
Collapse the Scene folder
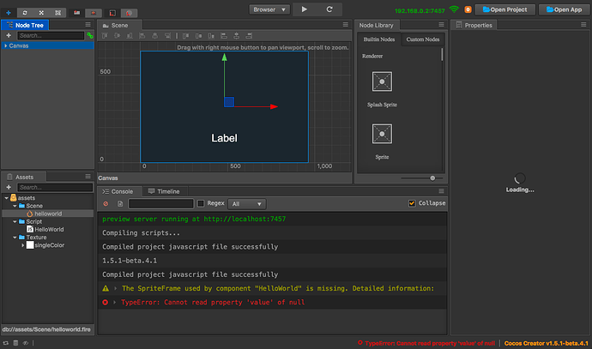tap(15, 206)
